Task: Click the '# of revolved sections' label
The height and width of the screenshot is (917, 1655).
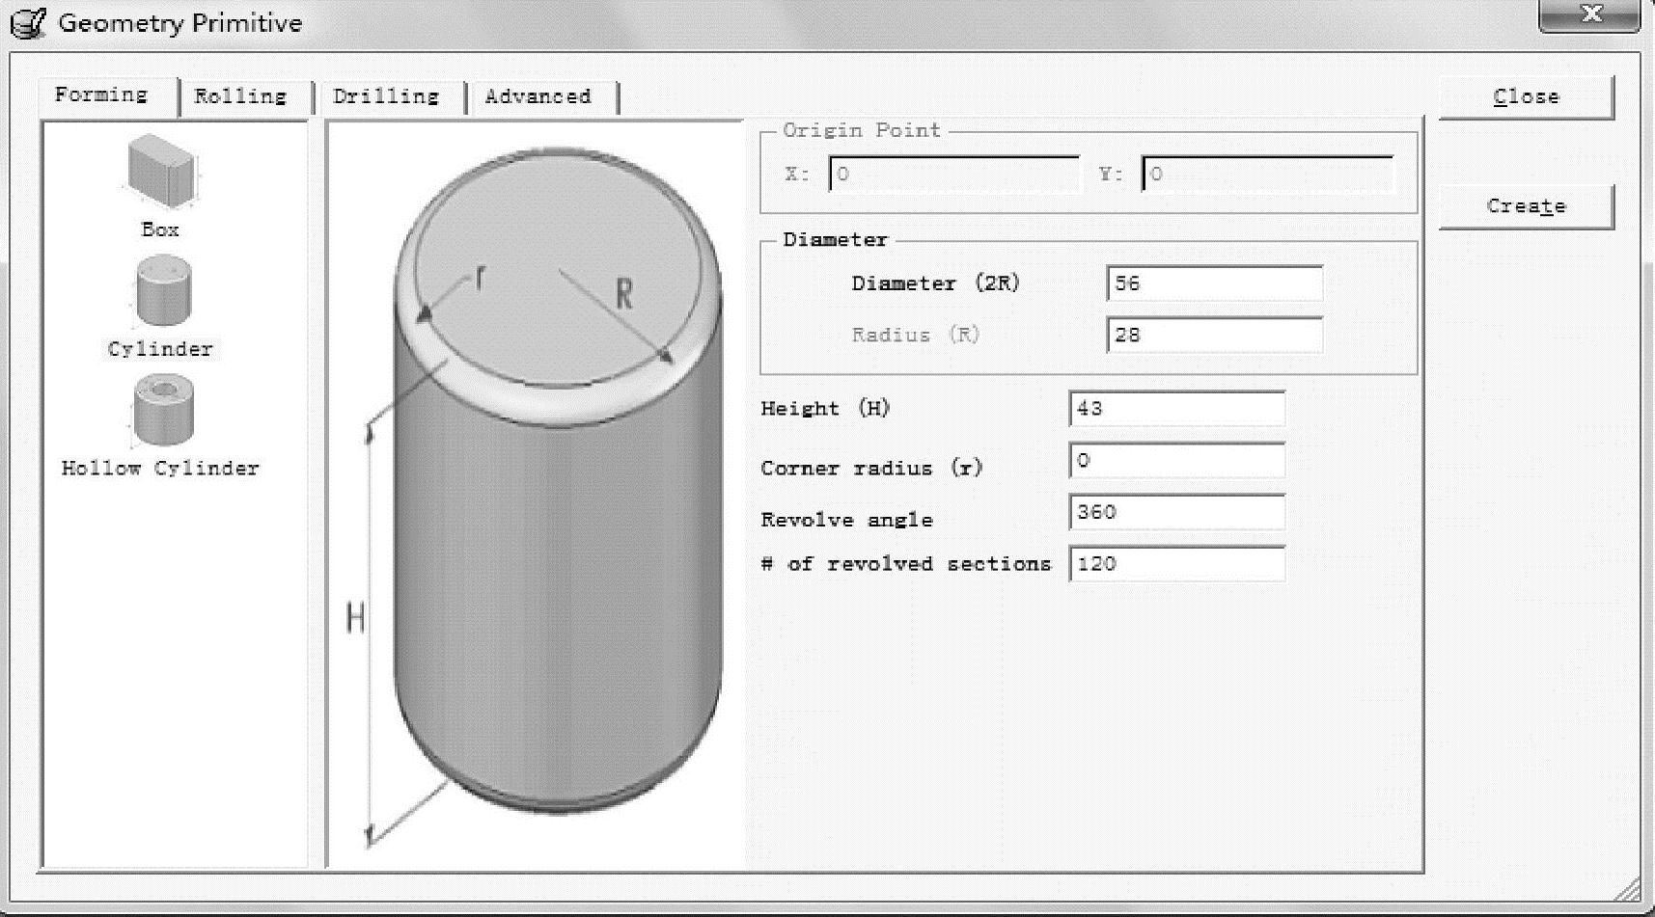Action: 905,564
